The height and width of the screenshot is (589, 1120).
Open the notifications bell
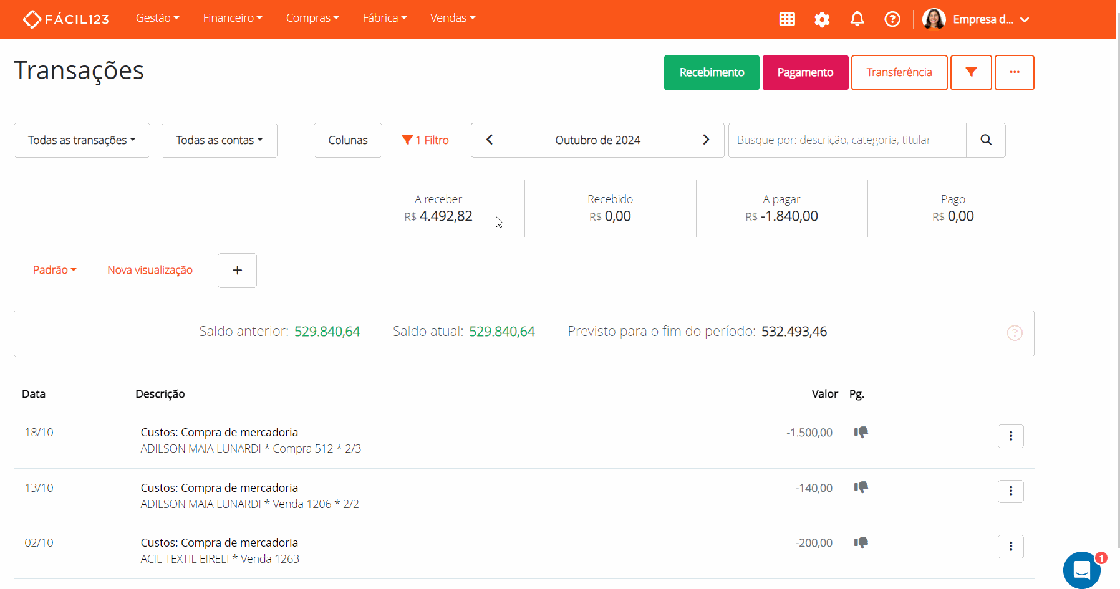857,19
